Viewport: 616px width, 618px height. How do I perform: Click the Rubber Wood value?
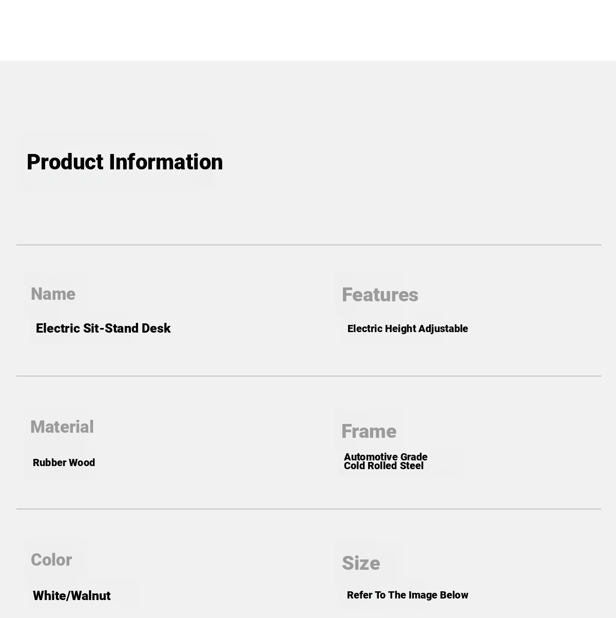click(x=64, y=462)
